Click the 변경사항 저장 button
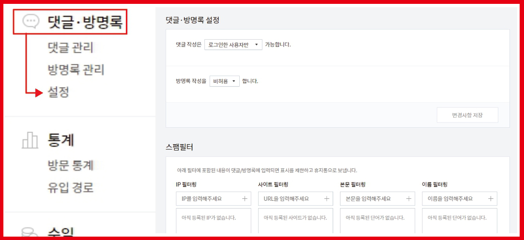Image resolution: width=524 pixels, height=240 pixels. coord(467,115)
